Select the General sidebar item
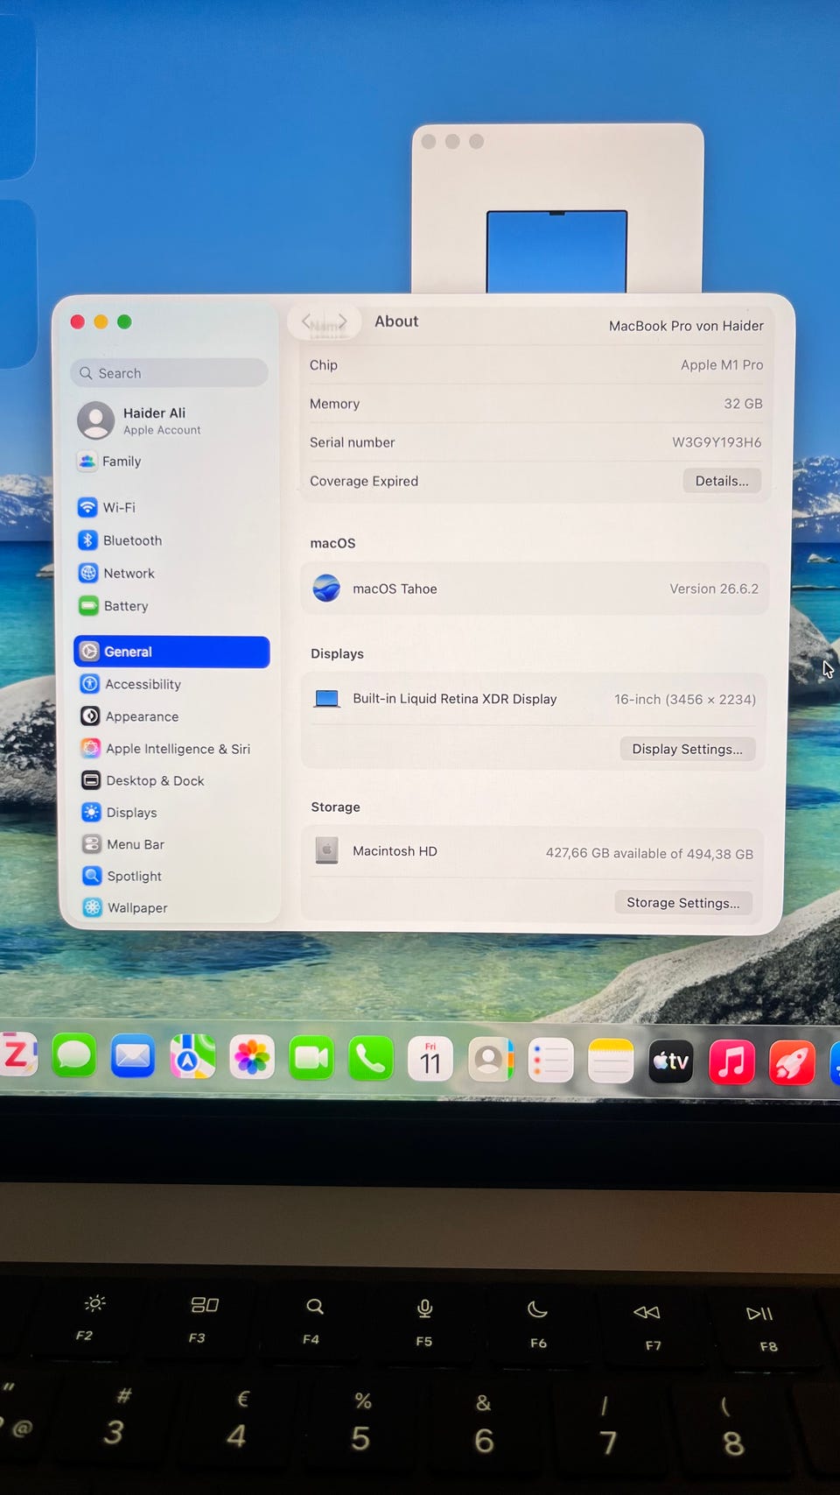Viewport: 840px width, 1495px height. 171,652
